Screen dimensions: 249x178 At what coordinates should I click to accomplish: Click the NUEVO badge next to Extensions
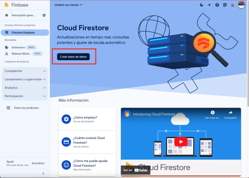pyautogui.click(x=31, y=47)
